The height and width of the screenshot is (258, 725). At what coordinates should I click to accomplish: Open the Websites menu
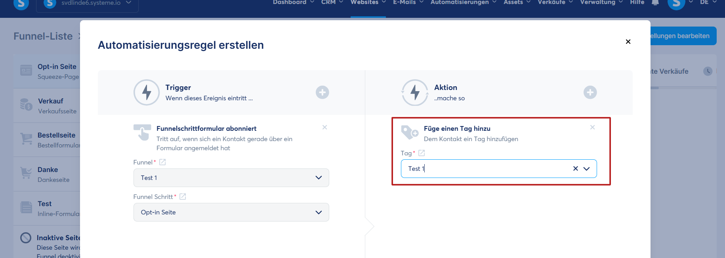(368, 2)
